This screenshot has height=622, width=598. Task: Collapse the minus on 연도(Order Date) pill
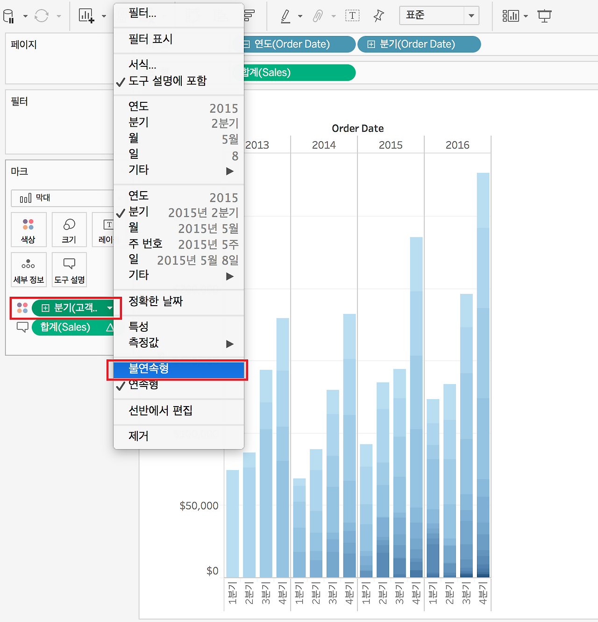point(247,44)
